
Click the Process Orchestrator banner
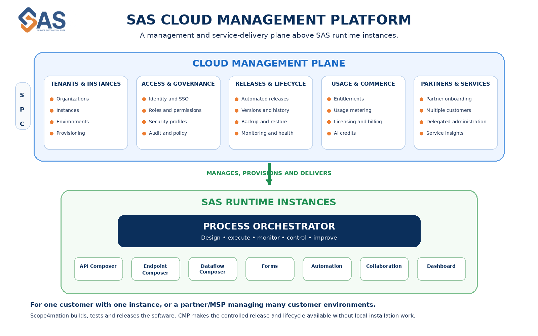(269, 231)
